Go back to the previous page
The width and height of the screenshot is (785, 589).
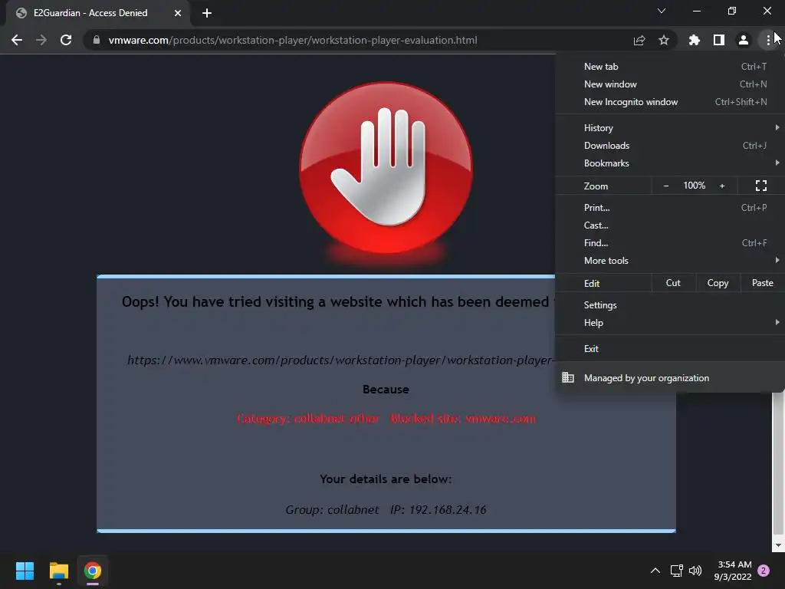pyautogui.click(x=17, y=40)
